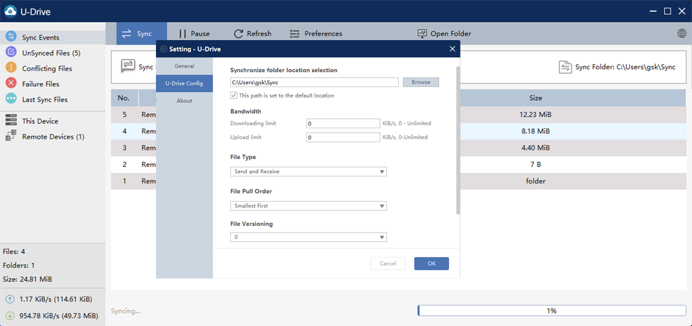
Task: Click the U-Drive cloud logo icon
Action: (11, 11)
